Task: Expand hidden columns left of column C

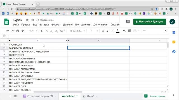Action: [x=10, y=41]
